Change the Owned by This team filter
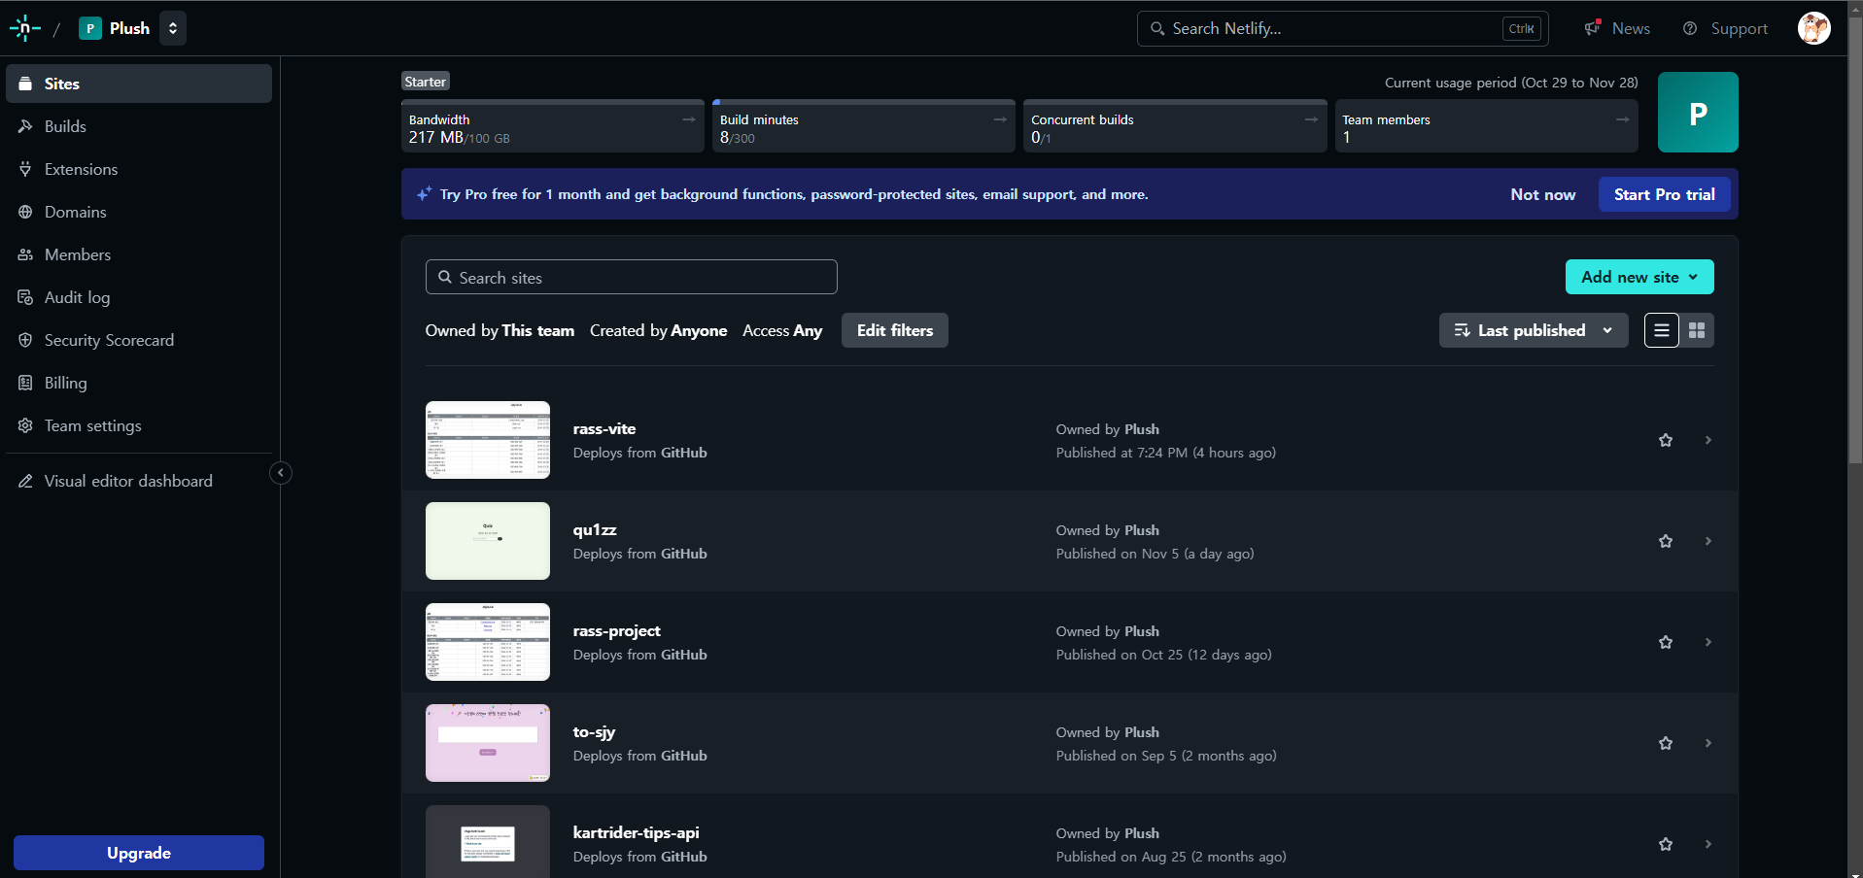 coord(500,330)
